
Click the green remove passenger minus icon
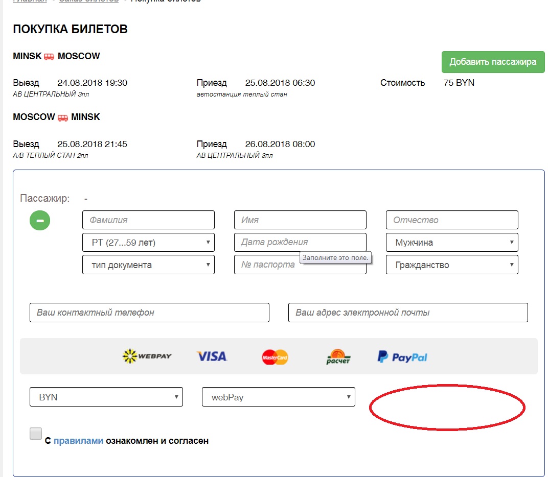click(x=40, y=220)
